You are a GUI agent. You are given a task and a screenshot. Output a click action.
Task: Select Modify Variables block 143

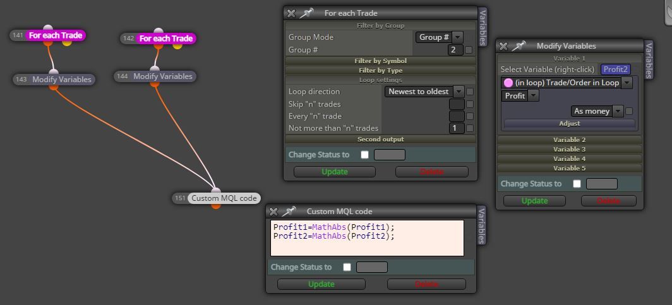pyautogui.click(x=62, y=79)
